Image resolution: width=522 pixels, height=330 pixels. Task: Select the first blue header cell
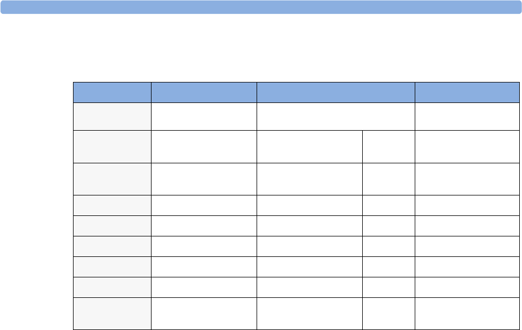pyautogui.click(x=112, y=92)
